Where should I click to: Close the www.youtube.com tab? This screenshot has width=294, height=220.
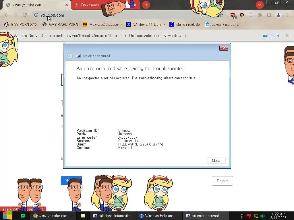pos(67,5)
